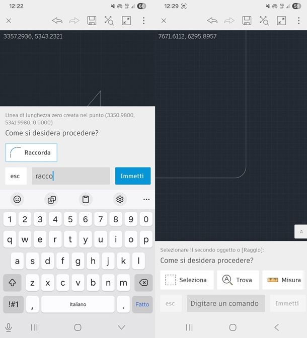Open the three-dot menu, right screen
307x338 pixels.
[299, 21]
